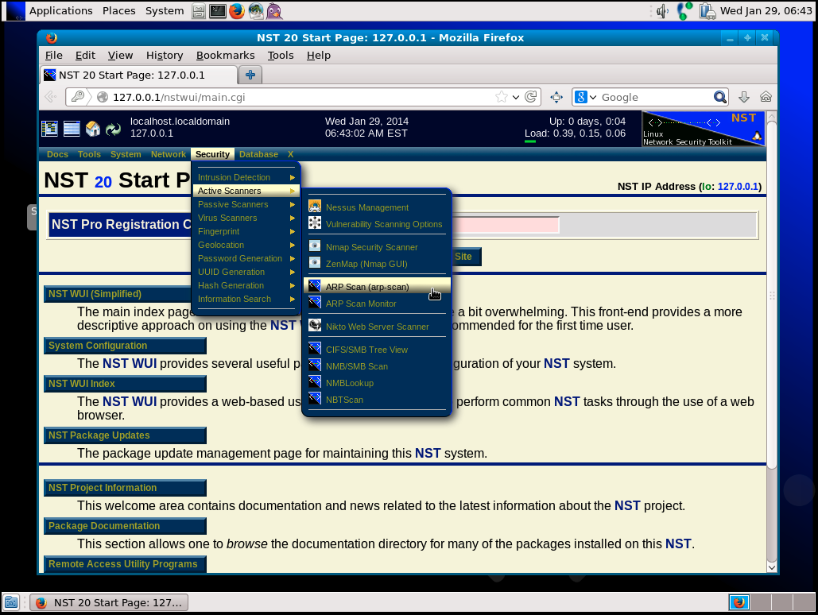Expand Fingerprint submenu
The height and width of the screenshot is (615, 818).
246,231
